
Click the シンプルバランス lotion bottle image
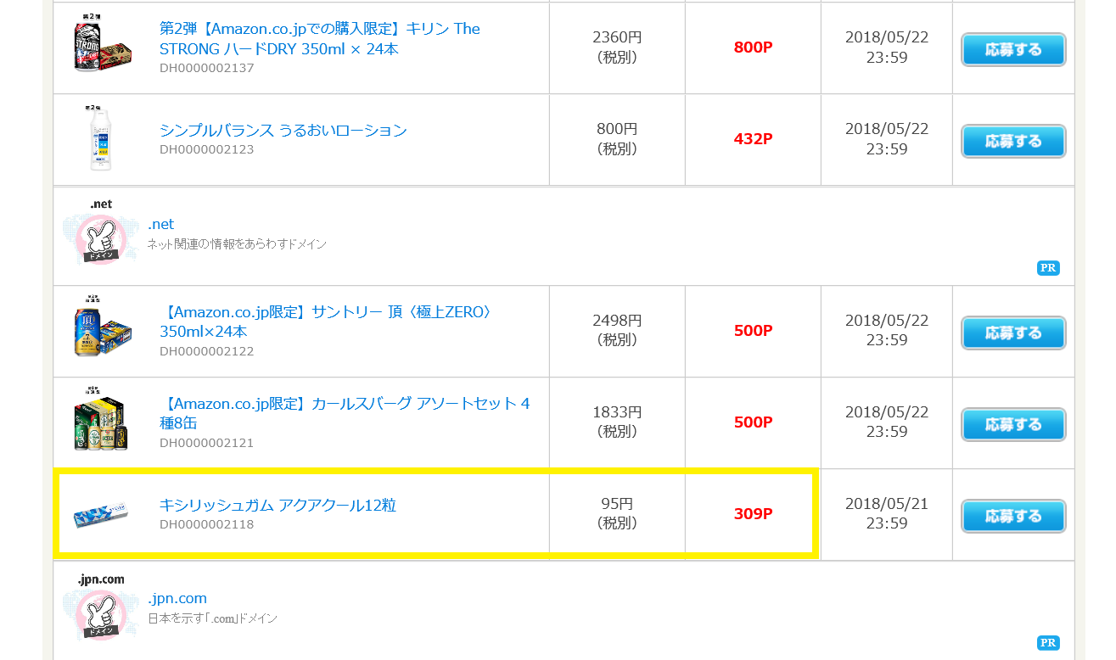101,139
